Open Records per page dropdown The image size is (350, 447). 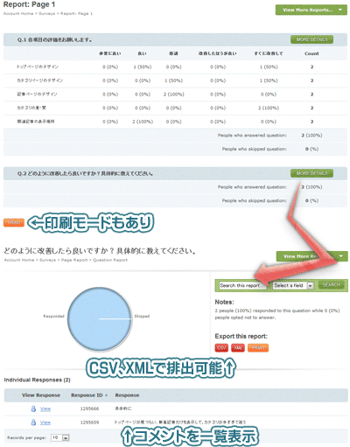pos(60,437)
